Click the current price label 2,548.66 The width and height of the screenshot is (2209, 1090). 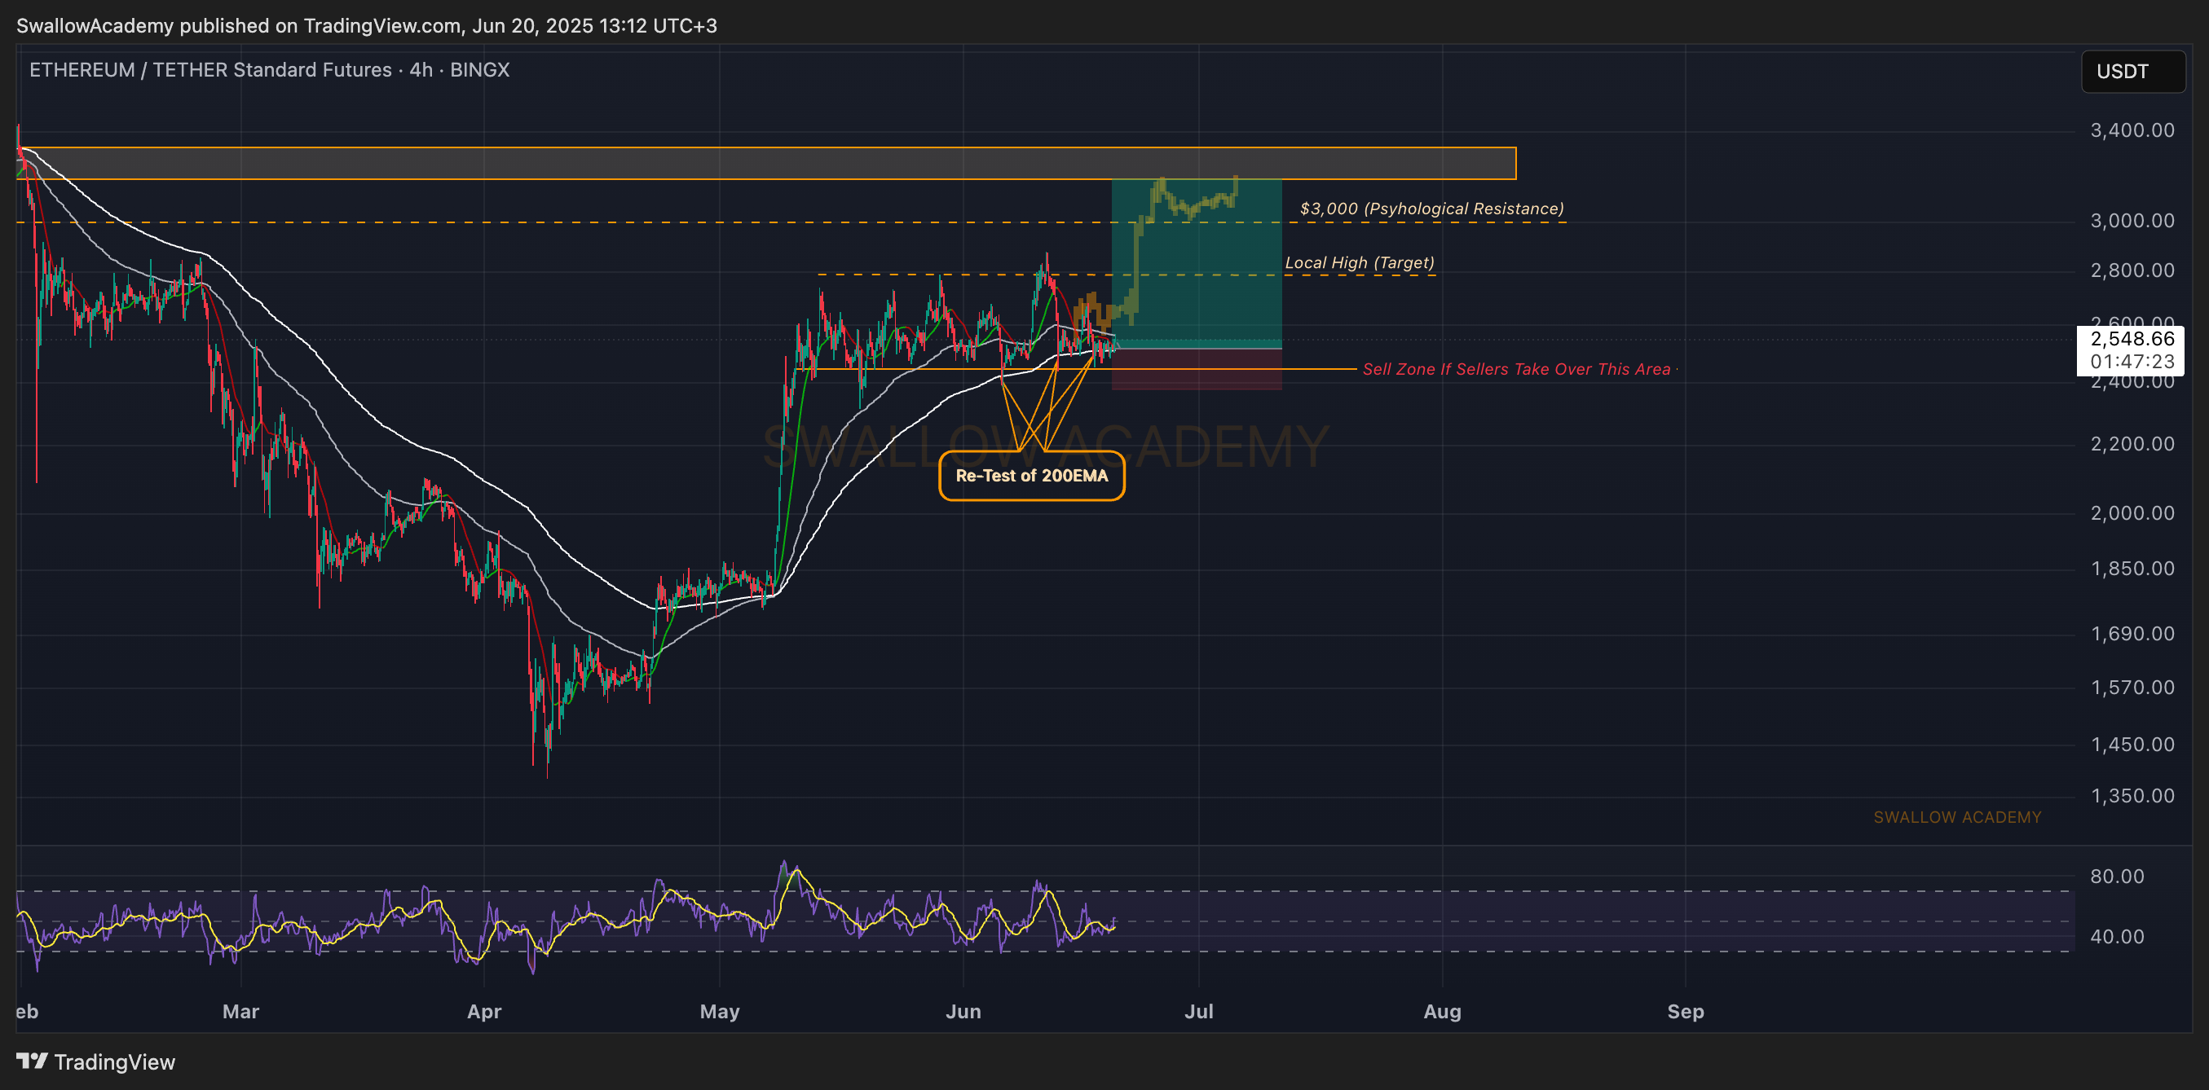click(2132, 338)
